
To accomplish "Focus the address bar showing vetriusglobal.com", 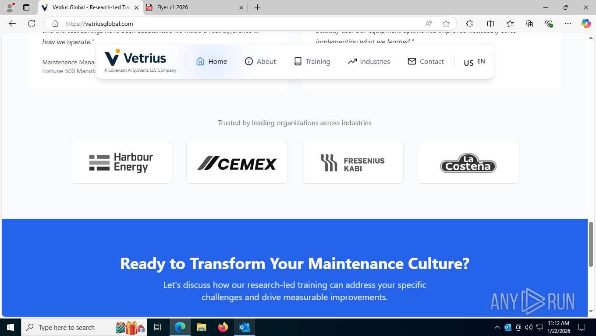I will click(241, 24).
